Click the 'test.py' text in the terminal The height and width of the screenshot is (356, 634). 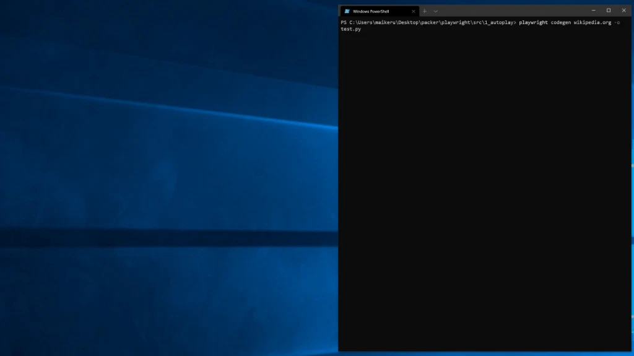[351, 29]
